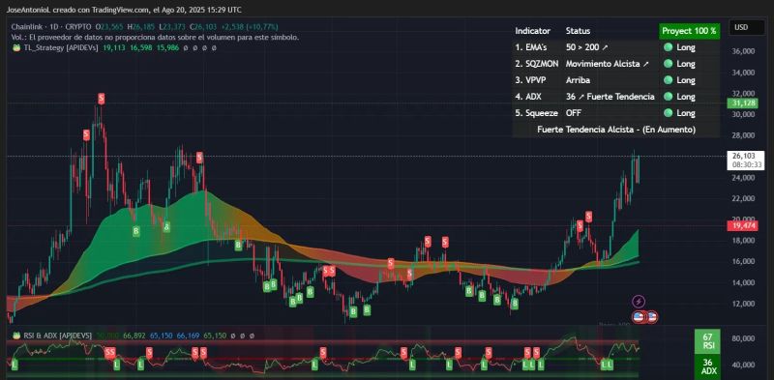Click the 12,000 price axis label
This screenshot has height=380, width=774.
coord(744,303)
